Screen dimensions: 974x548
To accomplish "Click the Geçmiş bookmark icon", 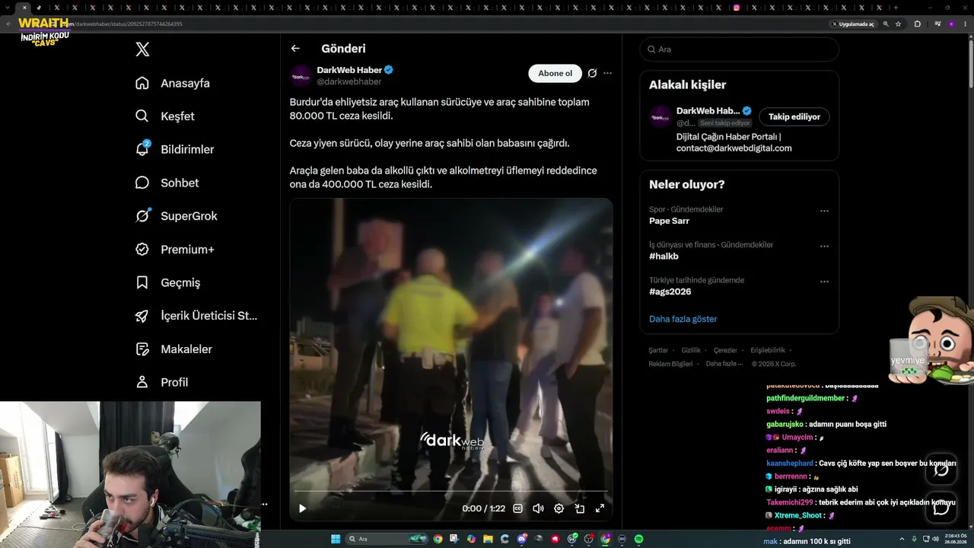I will (x=142, y=282).
